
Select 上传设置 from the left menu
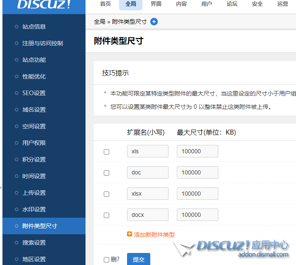(34, 193)
